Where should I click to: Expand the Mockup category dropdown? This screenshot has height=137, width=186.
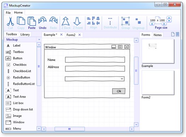(x=39, y=40)
